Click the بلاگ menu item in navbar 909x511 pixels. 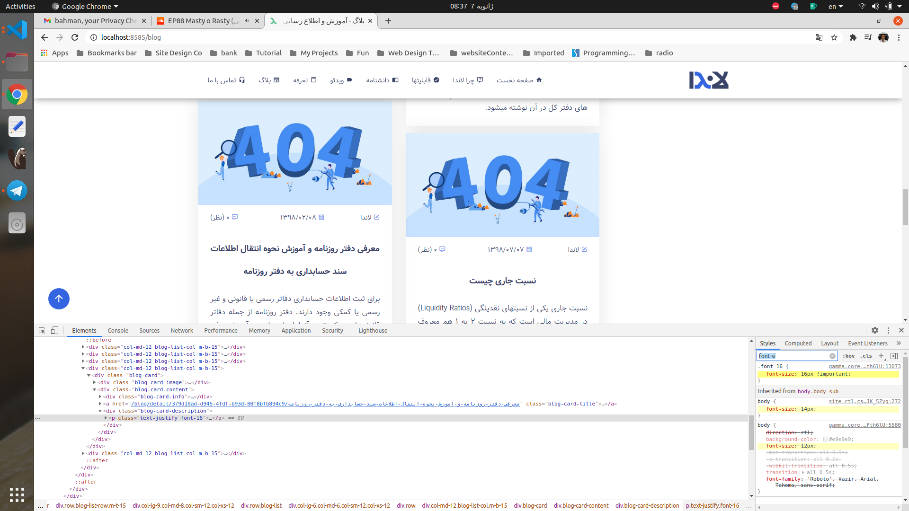click(268, 80)
